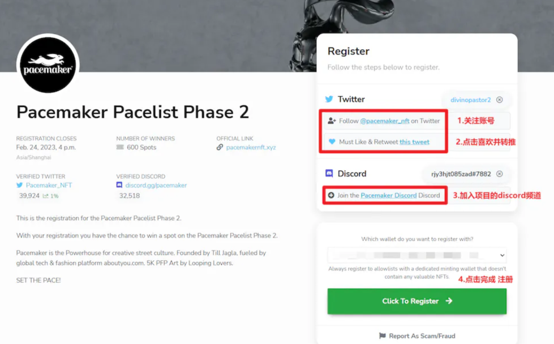Image resolution: width=554 pixels, height=344 pixels.
Task: Open the wallet selection dropdown
Action: (x=416, y=255)
